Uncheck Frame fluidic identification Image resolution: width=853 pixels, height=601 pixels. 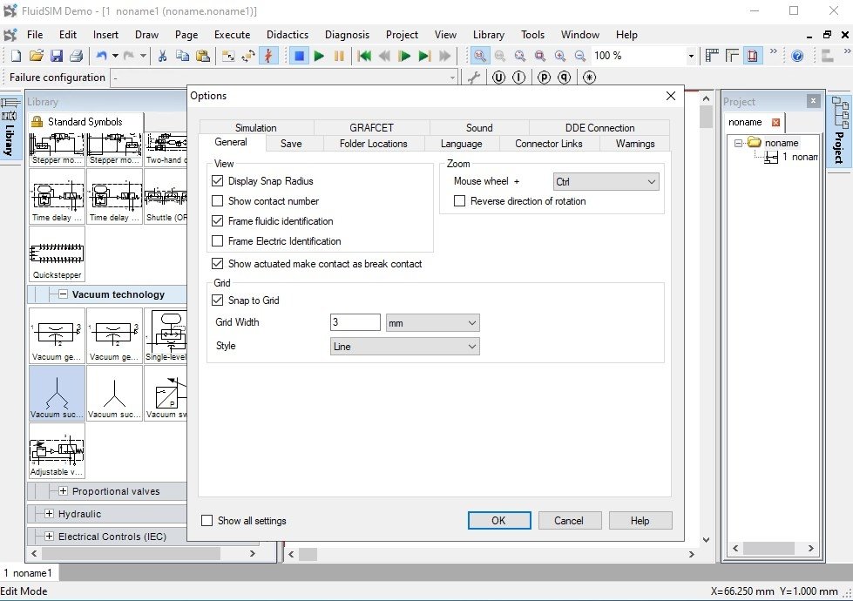click(217, 221)
